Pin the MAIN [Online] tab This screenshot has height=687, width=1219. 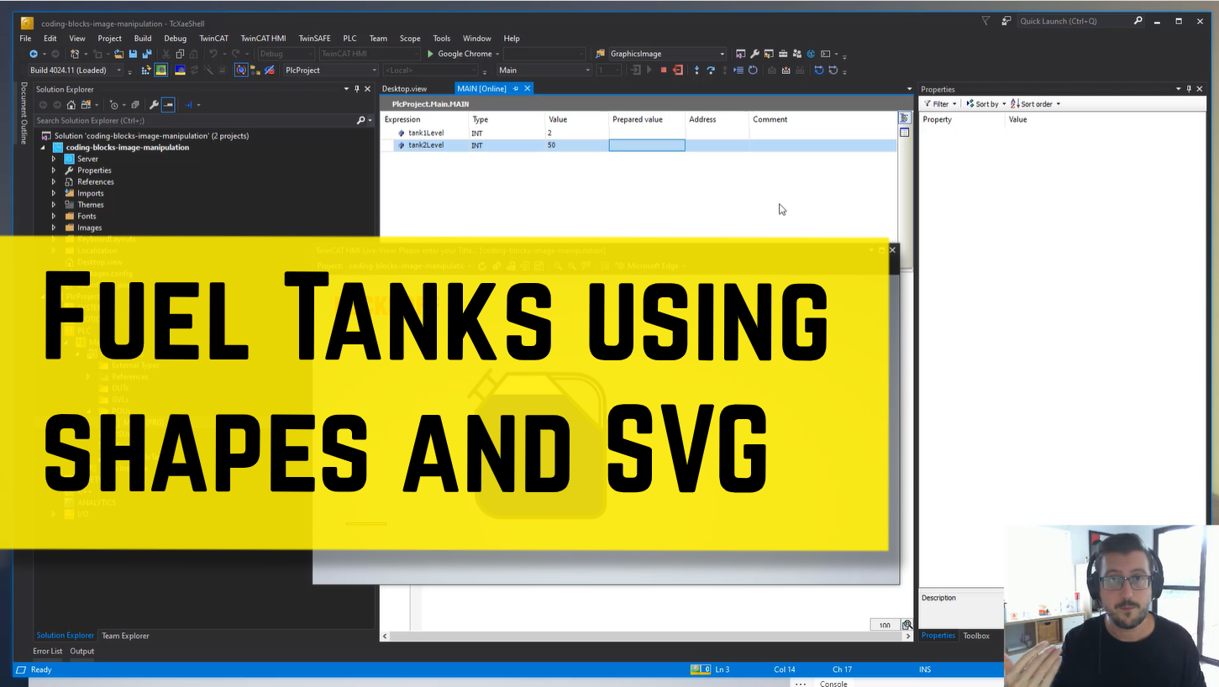(515, 88)
